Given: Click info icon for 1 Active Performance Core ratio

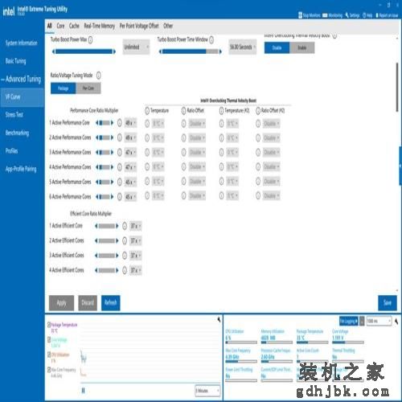Looking at the screenshot, I should click(x=120, y=123).
